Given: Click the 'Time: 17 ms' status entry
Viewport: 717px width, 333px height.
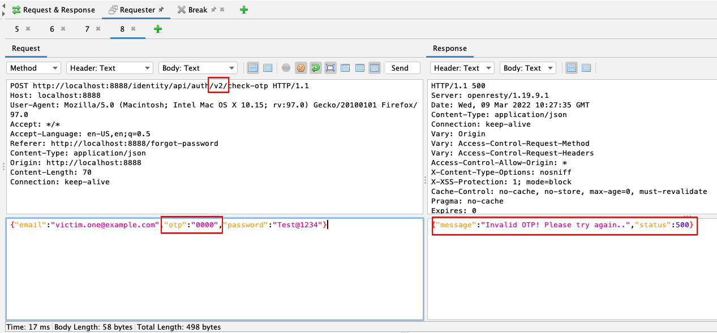Looking at the screenshot, I should click(x=28, y=327).
